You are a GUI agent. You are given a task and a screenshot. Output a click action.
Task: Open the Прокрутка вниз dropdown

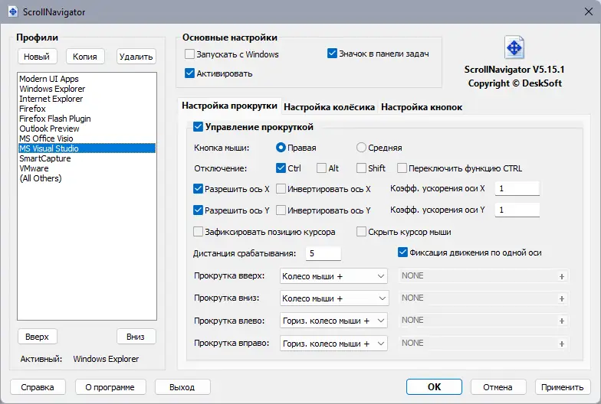click(x=334, y=298)
